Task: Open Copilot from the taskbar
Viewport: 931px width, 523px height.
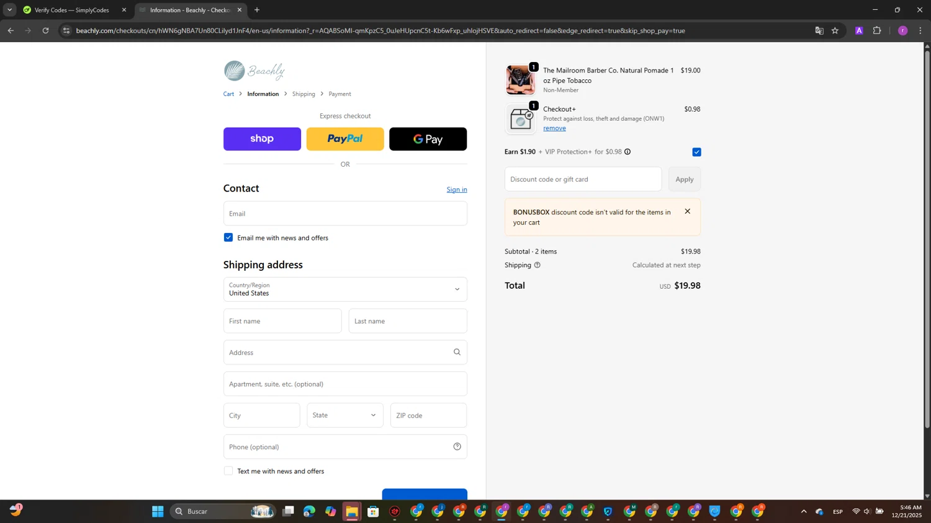Action: pyautogui.click(x=331, y=511)
